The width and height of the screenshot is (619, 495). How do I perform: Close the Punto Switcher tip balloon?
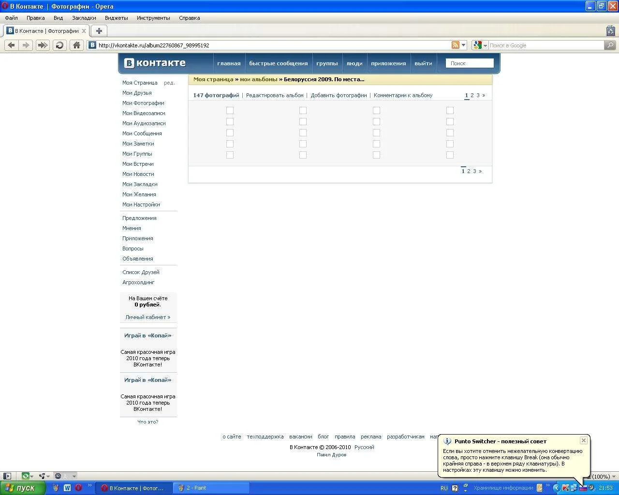584,440
